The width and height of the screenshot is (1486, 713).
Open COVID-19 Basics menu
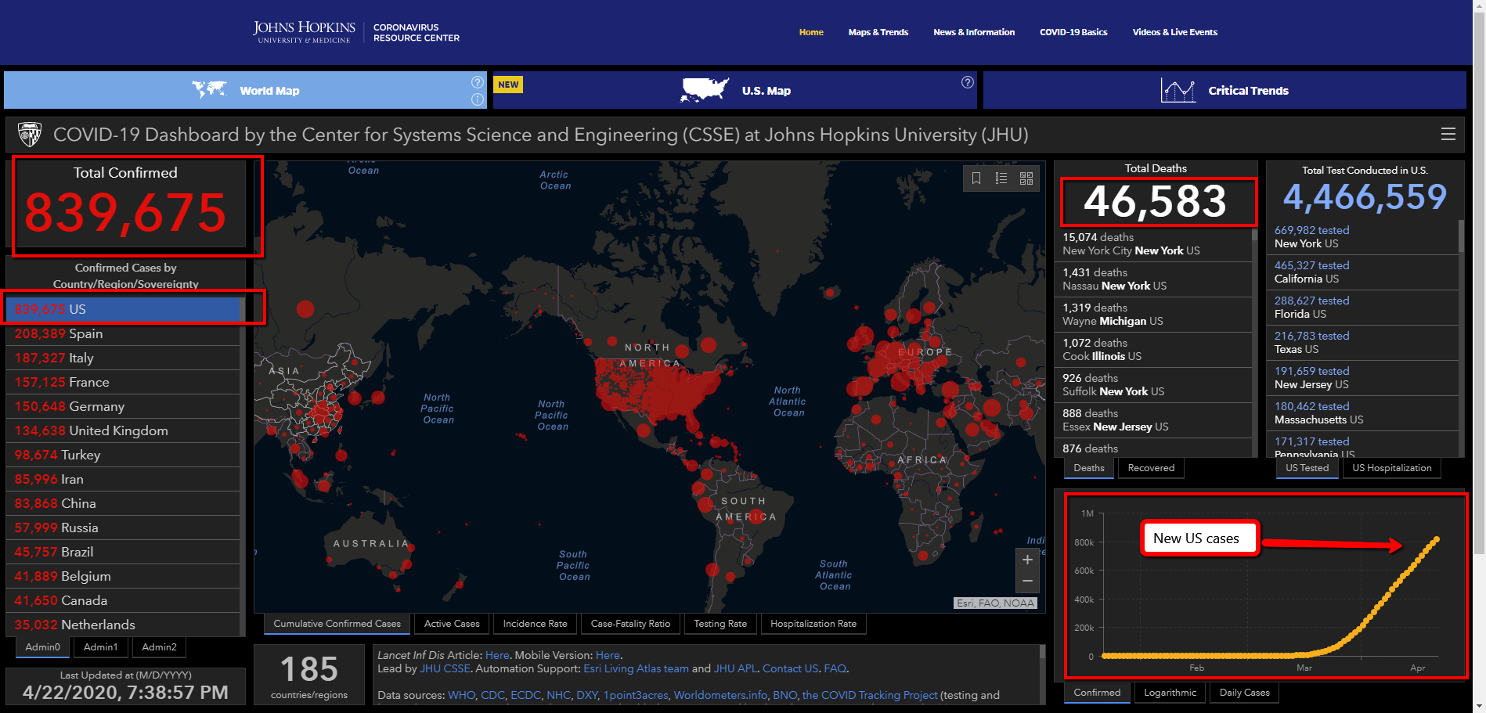[x=1073, y=32]
